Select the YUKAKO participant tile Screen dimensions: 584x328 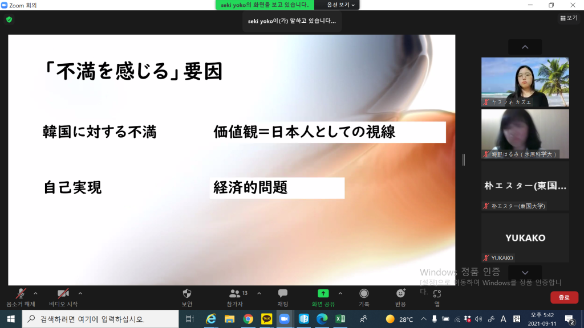coord(525,238)
